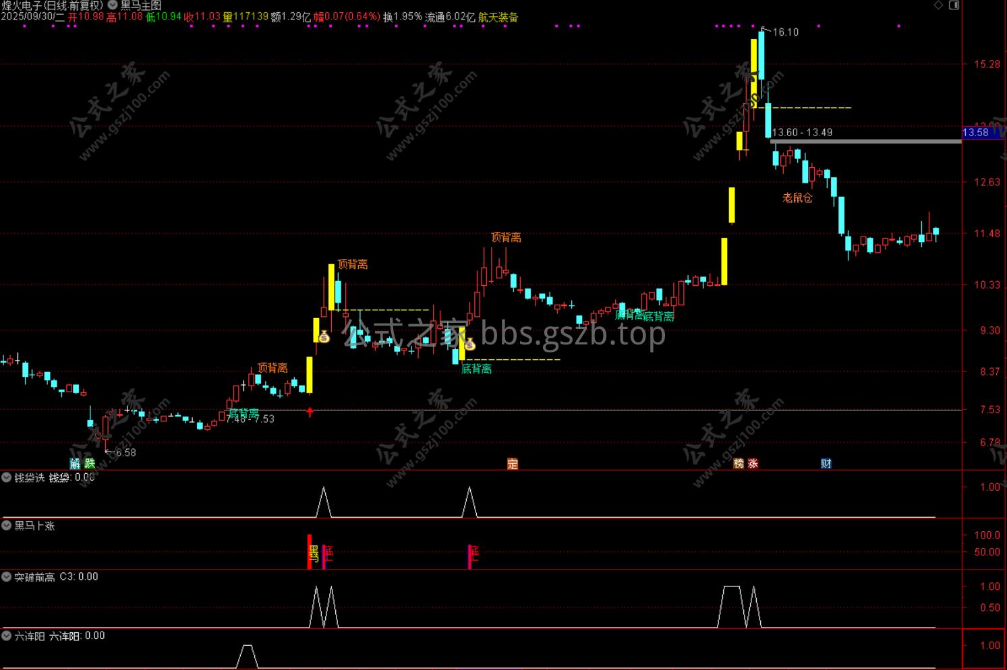Click the 10.33 price axis label
Viewport: 1007px width, 670px height.
tap(987, 285)
